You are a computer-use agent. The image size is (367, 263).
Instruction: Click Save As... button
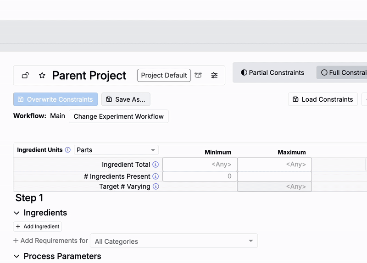click(x=126, y=99)
